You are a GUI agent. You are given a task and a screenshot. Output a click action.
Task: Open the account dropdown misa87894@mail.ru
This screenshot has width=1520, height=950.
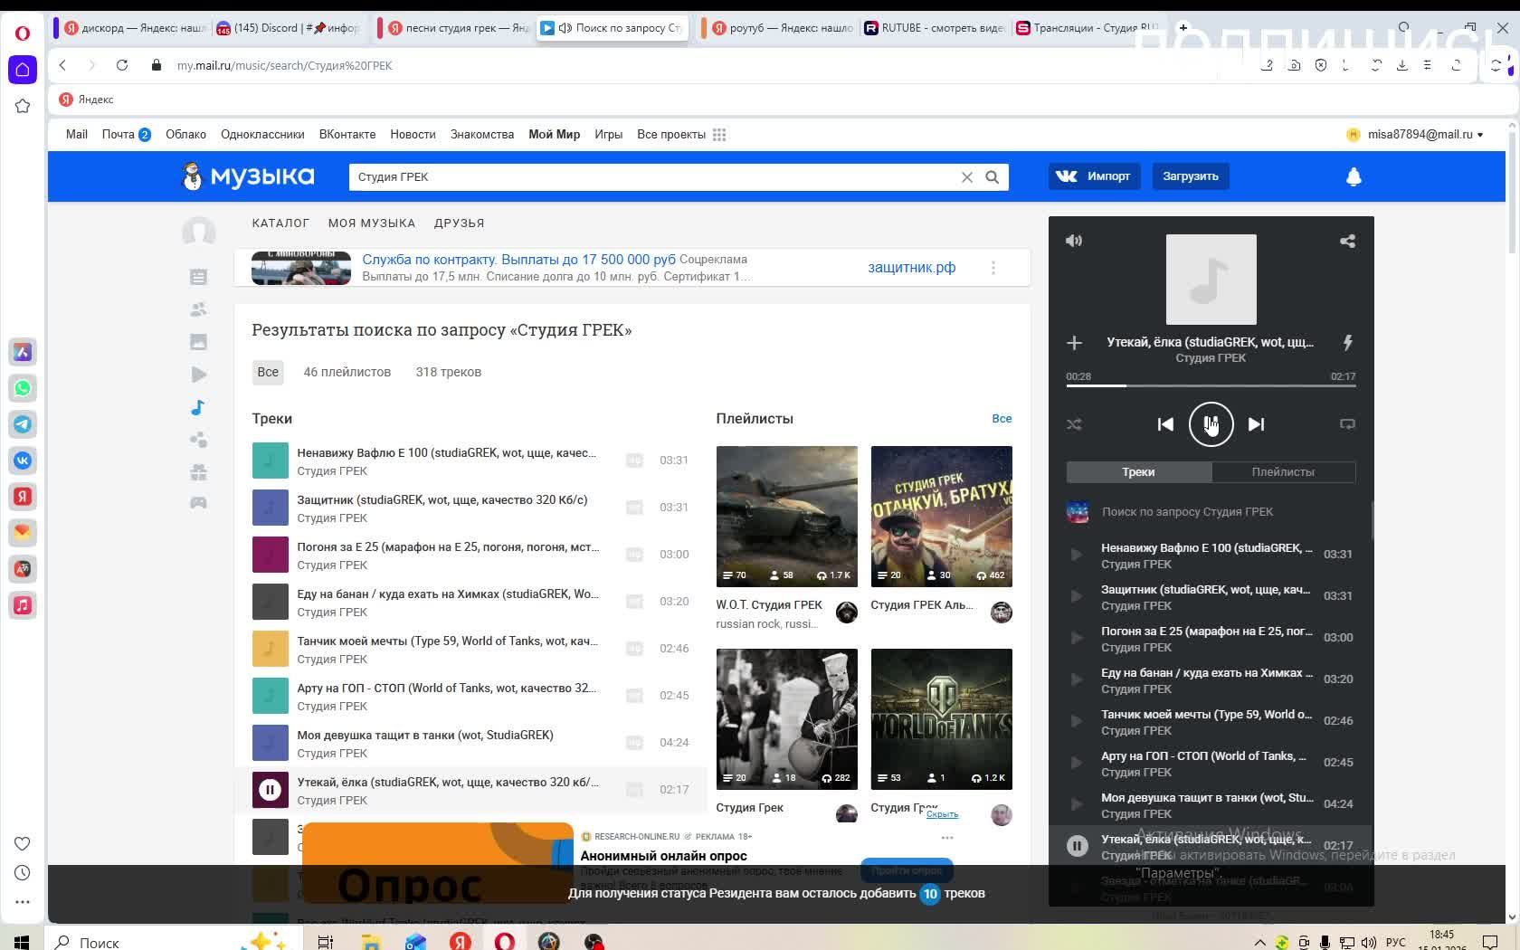1415,135
